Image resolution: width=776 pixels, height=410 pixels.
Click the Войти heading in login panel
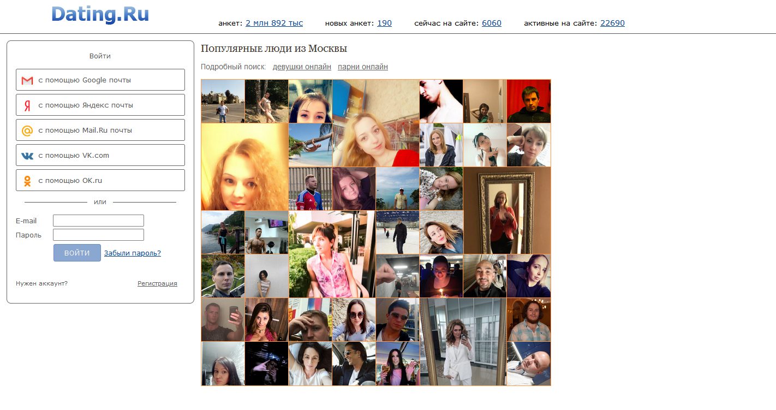pyautogui.click(x=100, y=56)
